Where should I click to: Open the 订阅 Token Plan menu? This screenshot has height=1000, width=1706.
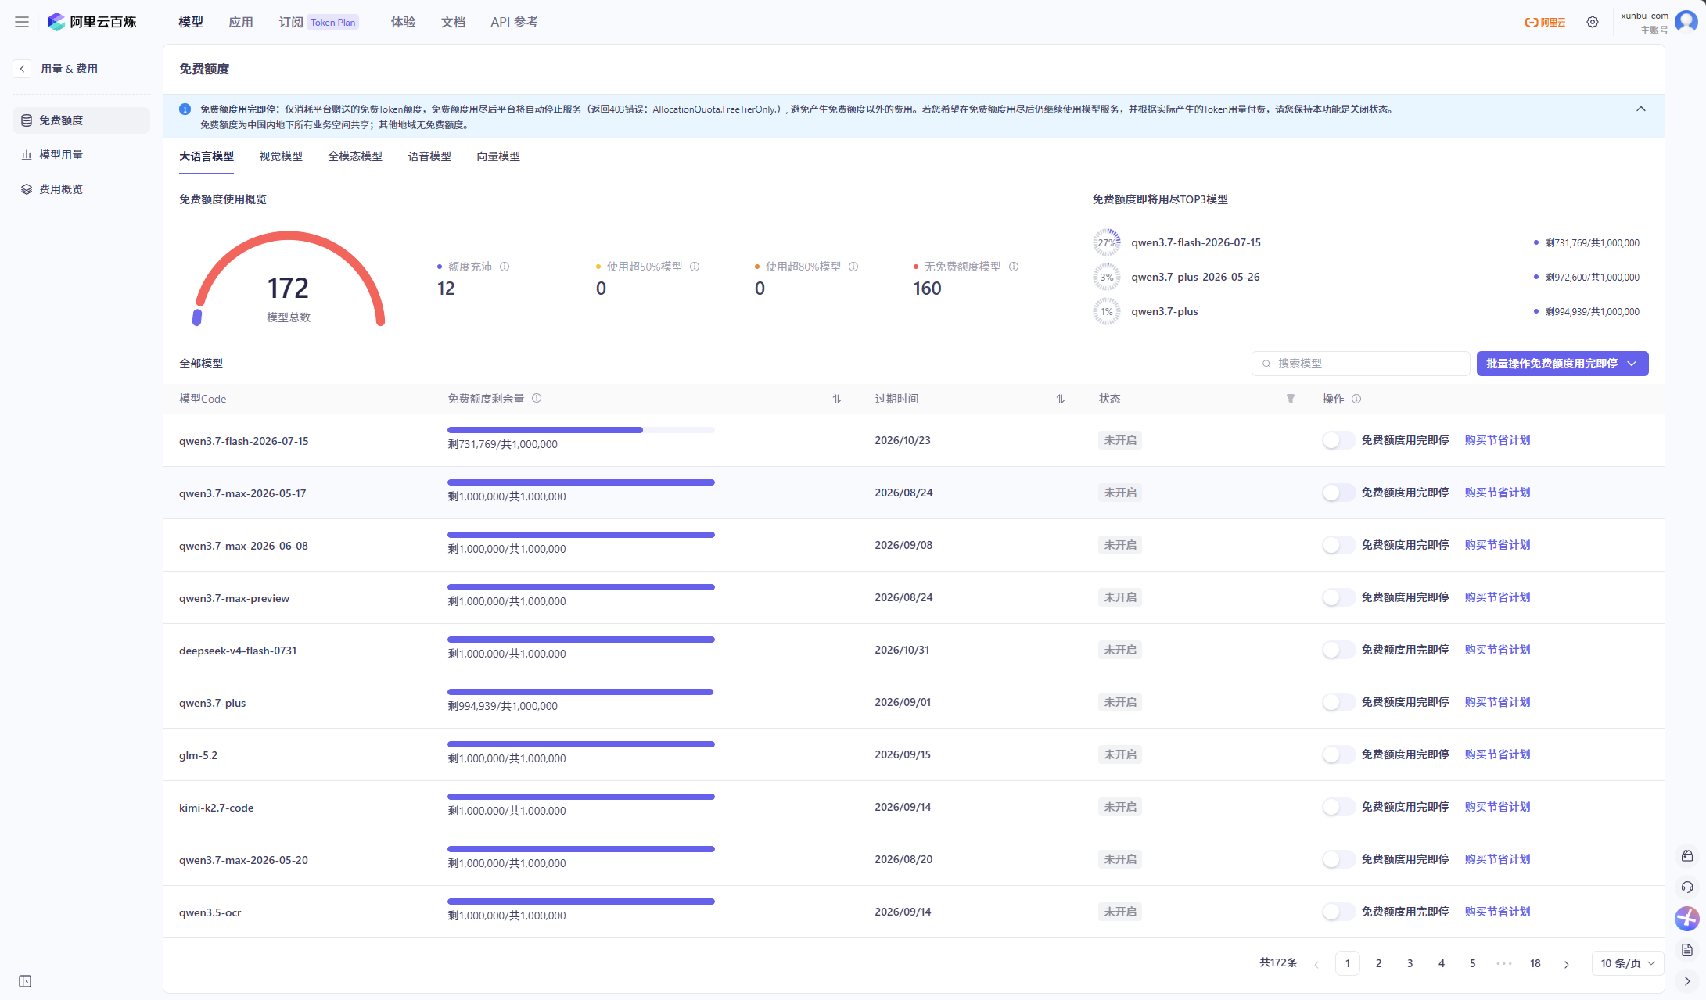[319, 22]
